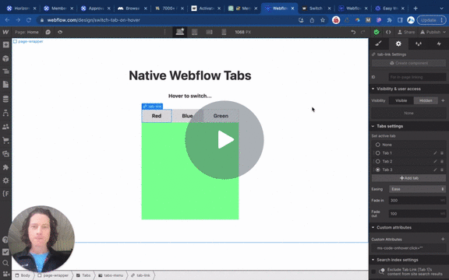Click the Share button

click(406, 32)
